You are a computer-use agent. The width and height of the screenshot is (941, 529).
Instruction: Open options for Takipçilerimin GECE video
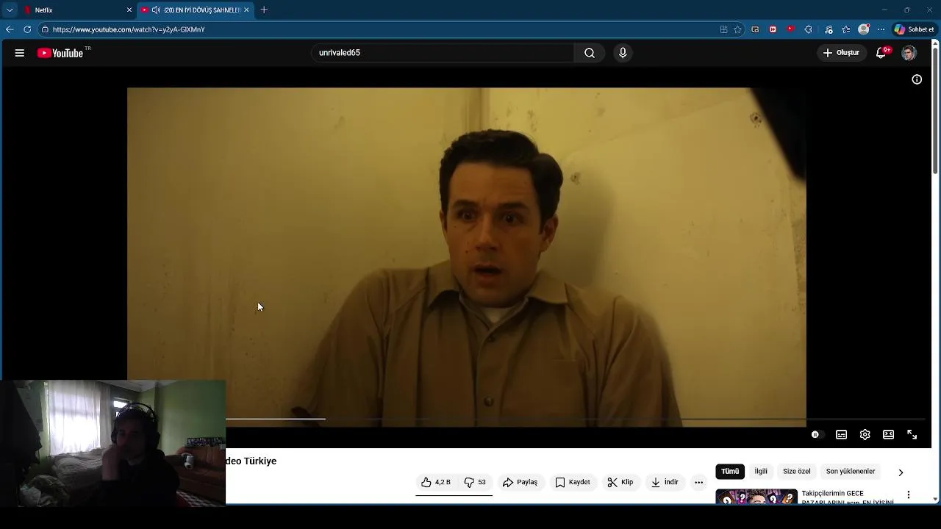click(x=909, y=495)
